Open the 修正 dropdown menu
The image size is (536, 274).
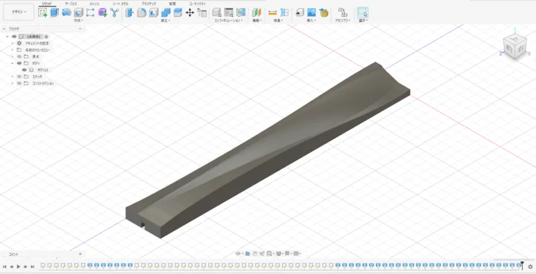pos(165,21)
